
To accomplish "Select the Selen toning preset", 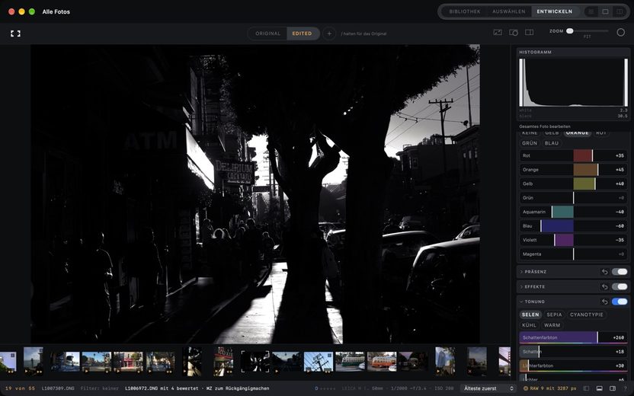I will (x=530, y=315).
